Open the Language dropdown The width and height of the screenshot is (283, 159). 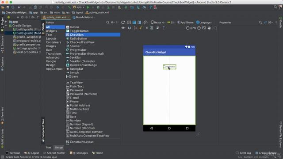click(x=204, y=23)
